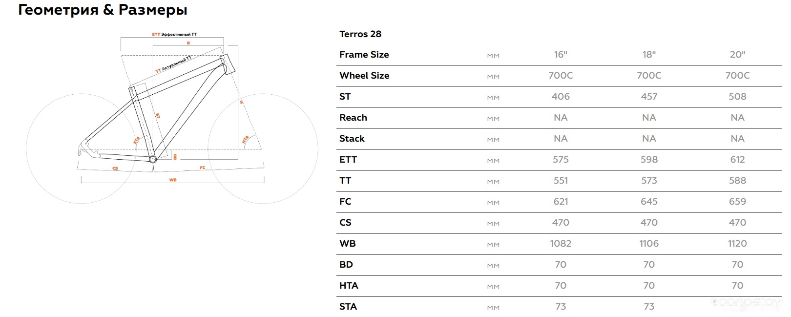Click the rear wheel circle in diagram

(81, 148)
